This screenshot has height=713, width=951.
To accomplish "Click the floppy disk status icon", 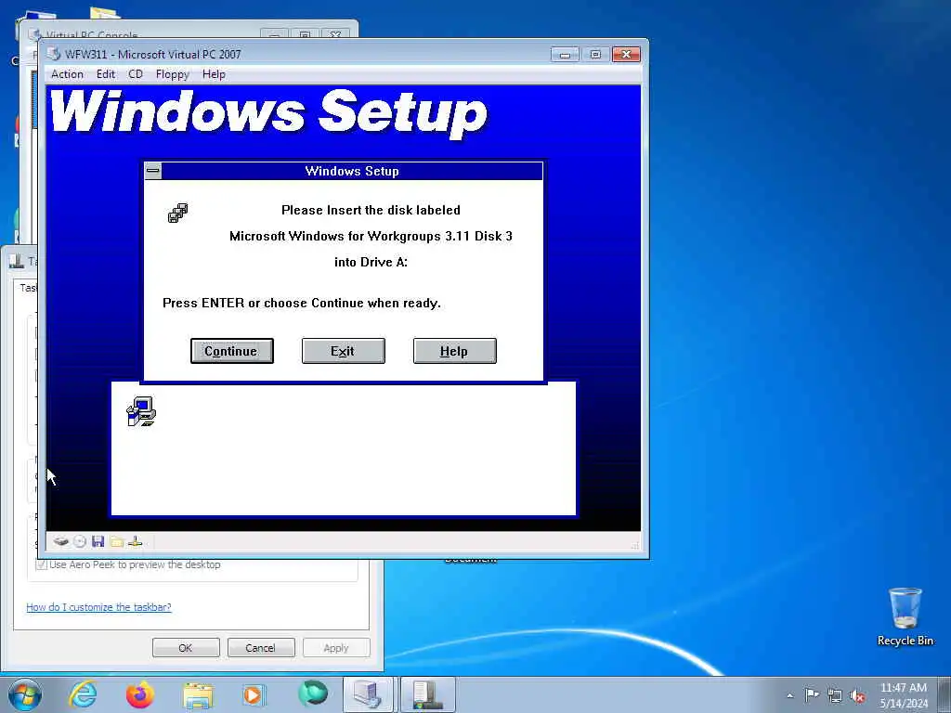I will click(x=98, y=541).
